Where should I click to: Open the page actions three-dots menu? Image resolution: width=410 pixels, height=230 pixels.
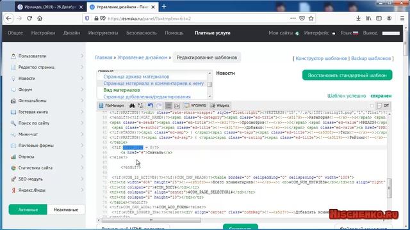click(293, 19)
